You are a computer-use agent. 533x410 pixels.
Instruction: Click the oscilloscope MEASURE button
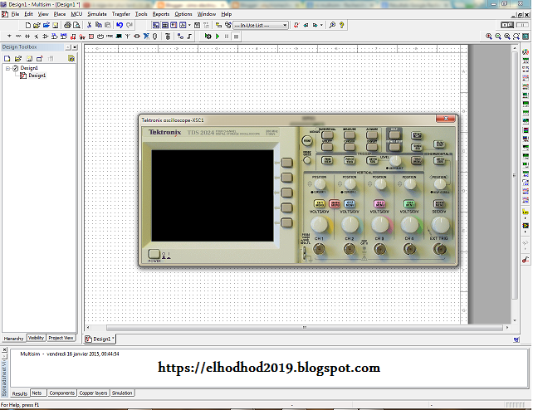(349, 134)
